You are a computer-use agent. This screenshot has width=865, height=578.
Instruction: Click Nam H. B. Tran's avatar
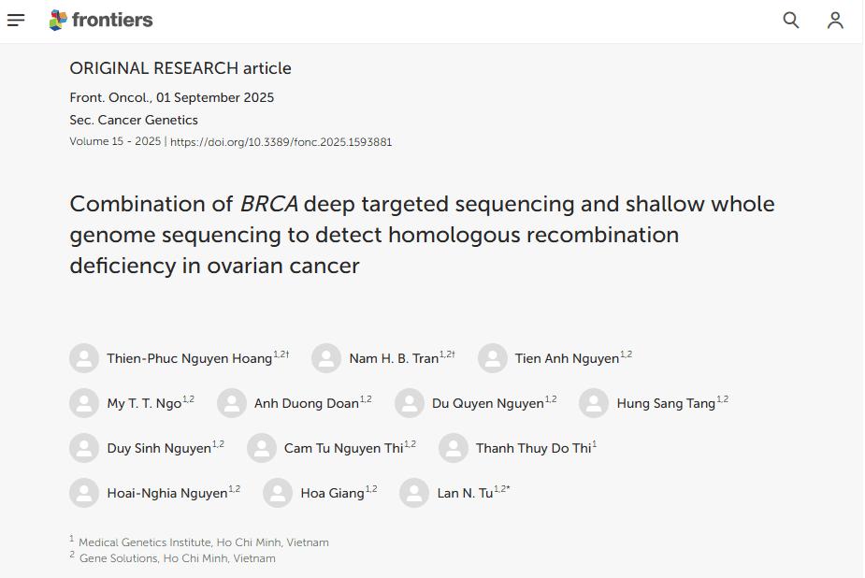(325, 357)
